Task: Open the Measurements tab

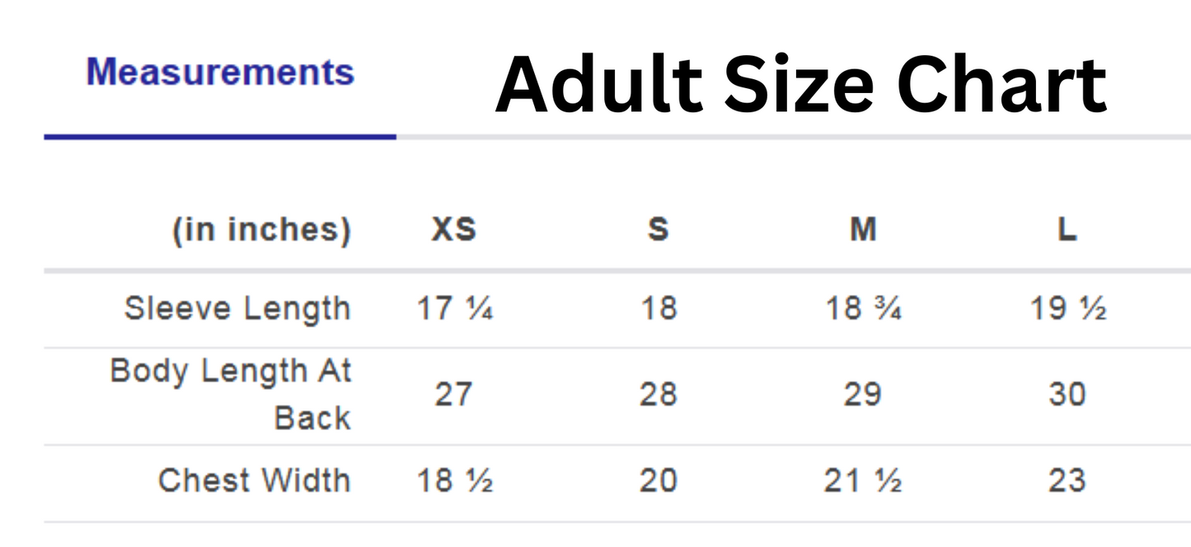Action: point(220,72)
